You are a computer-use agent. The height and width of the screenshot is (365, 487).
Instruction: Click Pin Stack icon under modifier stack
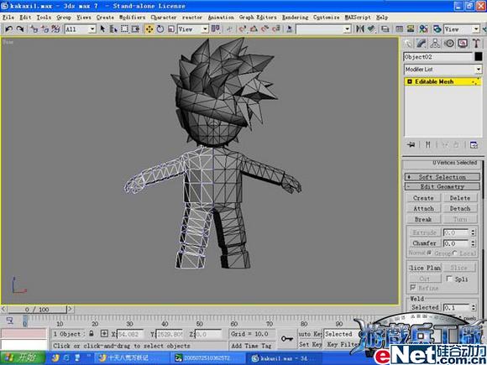pyautogui.click(x=411, y=144)
